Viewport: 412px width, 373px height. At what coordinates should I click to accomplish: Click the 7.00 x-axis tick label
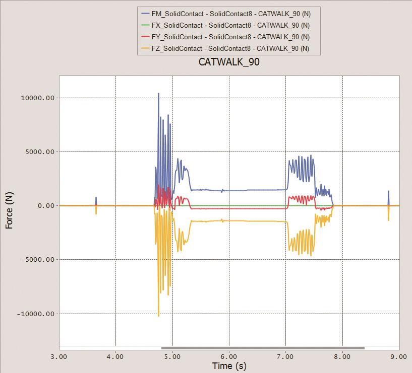point(285,357)
